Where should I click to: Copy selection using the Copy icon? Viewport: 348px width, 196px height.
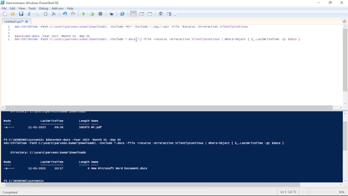(37, 14)
